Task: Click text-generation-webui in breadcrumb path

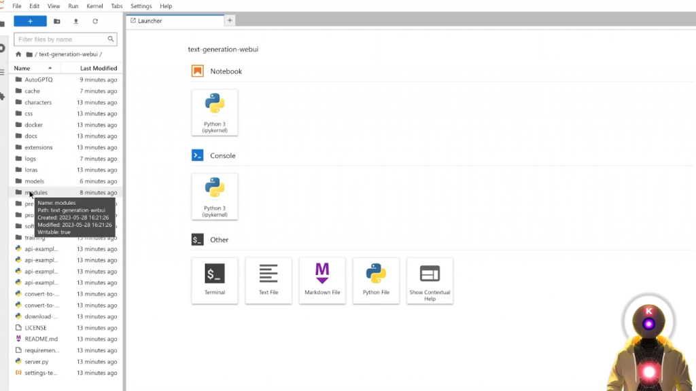Action: [x=69, y=54]
